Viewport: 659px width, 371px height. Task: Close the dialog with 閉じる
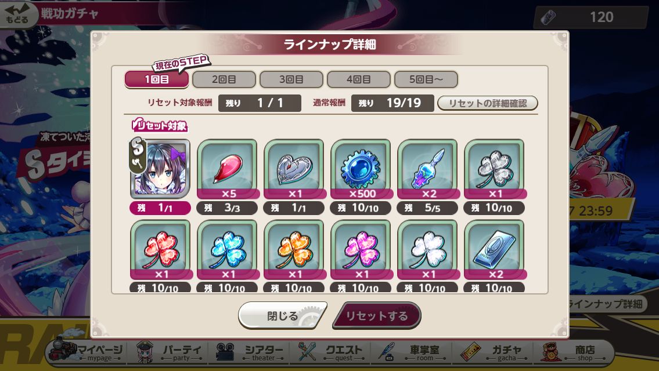282,315
